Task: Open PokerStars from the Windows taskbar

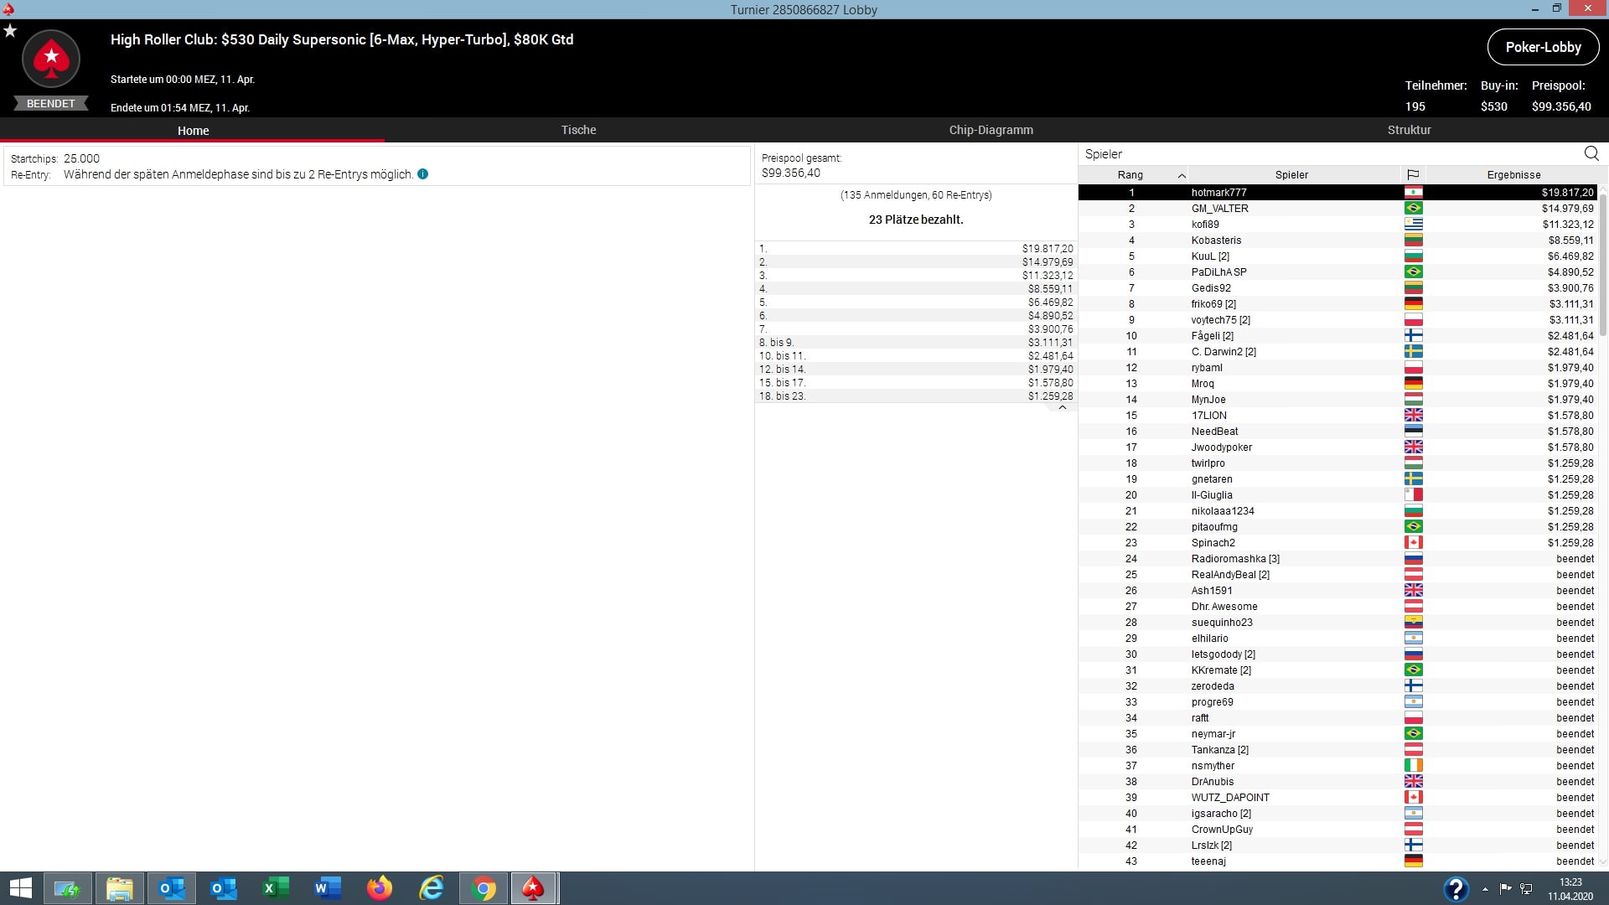Action: [x=533, y=888]
